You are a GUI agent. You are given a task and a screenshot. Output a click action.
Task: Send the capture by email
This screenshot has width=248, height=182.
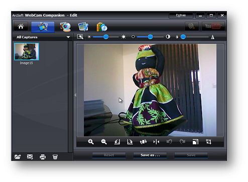pos(30,157)
